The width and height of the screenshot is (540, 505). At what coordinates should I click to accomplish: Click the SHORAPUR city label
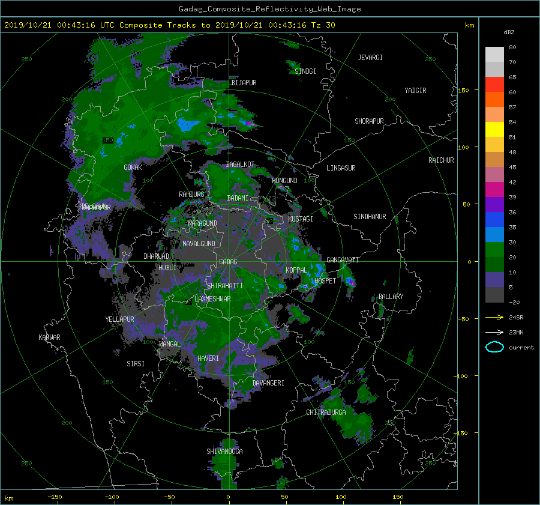(369, 121)
